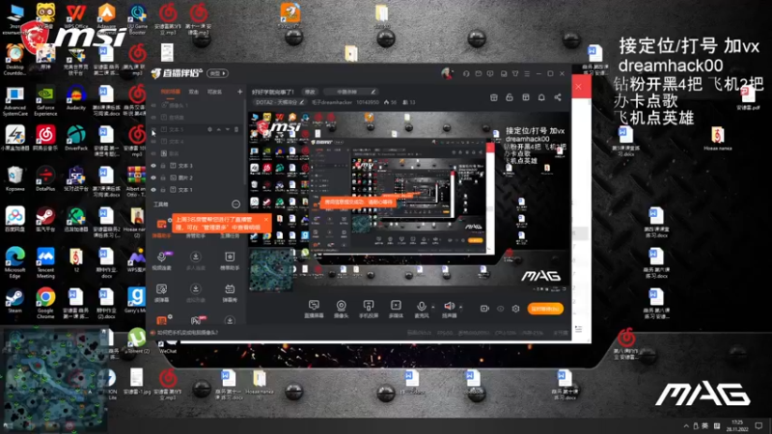
Task: Switch to the third scene tab before plus
Action: [x=214, y=92]
